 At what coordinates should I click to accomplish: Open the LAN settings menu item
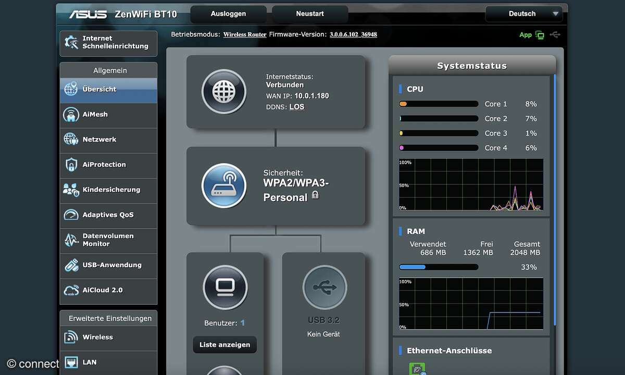(x=108, y=362)
